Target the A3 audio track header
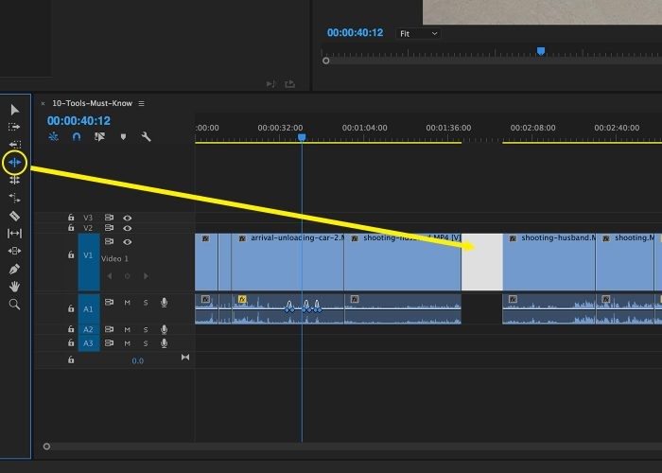This screenshot has height=473, width=662. tap(88, 343)
